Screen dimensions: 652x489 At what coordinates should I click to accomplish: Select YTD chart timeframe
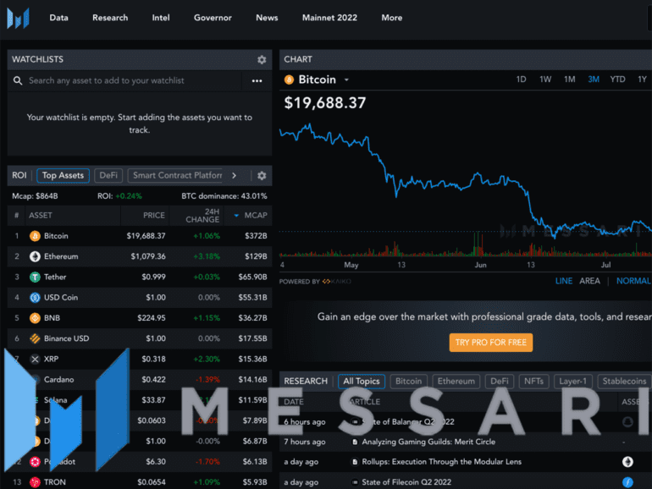coord(617,80)
